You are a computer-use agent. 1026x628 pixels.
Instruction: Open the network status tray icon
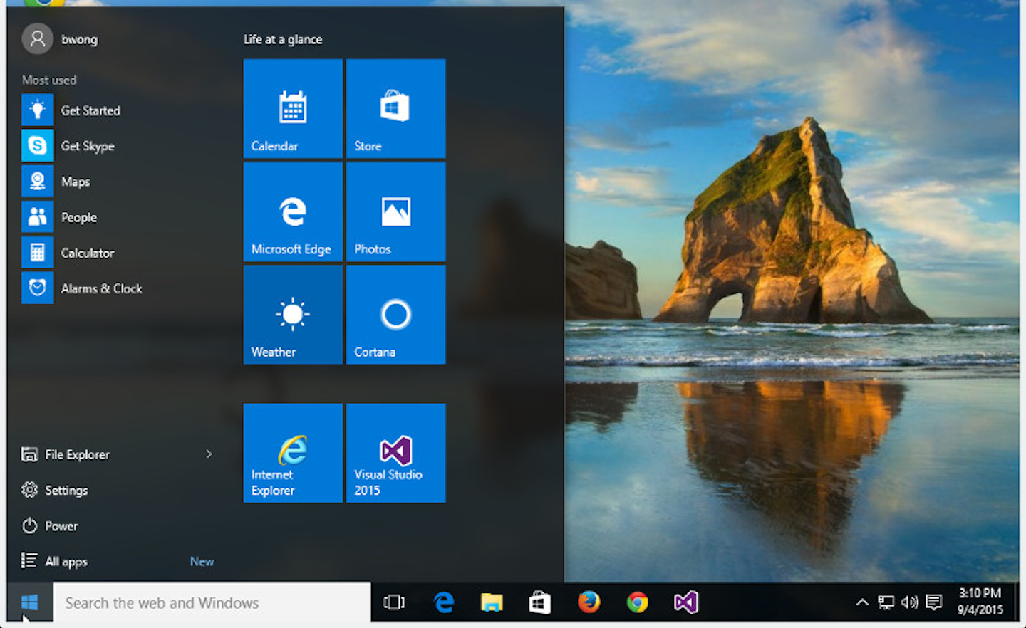tap(886, 602)
